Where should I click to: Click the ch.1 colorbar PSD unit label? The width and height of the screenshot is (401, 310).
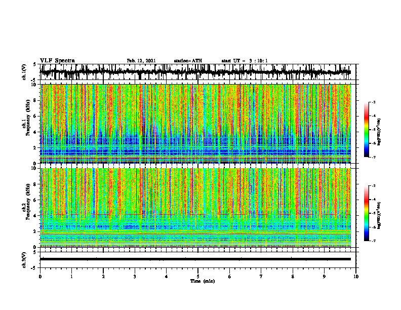[x=379, y=132]
